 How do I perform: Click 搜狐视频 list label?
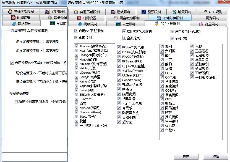coord(172,82)
